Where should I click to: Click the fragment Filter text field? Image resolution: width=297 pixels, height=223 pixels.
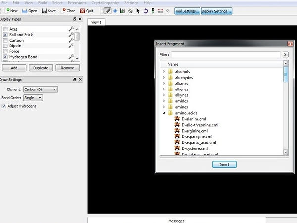click(226, 55)
